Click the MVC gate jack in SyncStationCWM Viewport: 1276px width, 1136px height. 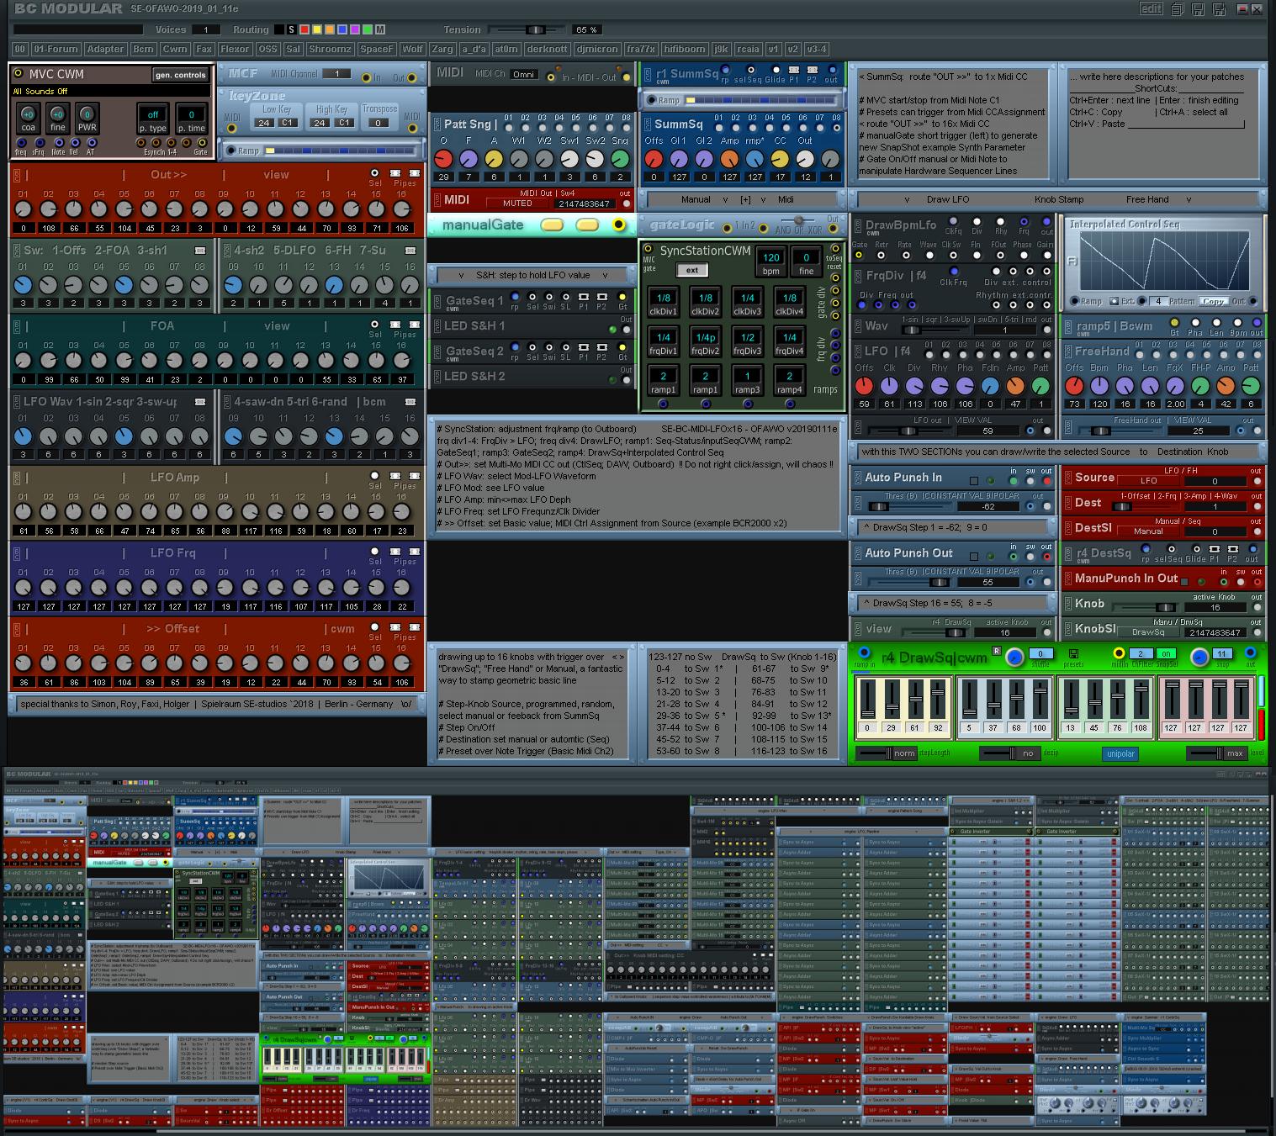click(x=648, y=249)
